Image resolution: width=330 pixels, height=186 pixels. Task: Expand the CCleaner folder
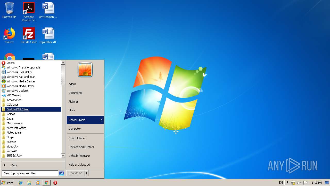tap(31, 105)
